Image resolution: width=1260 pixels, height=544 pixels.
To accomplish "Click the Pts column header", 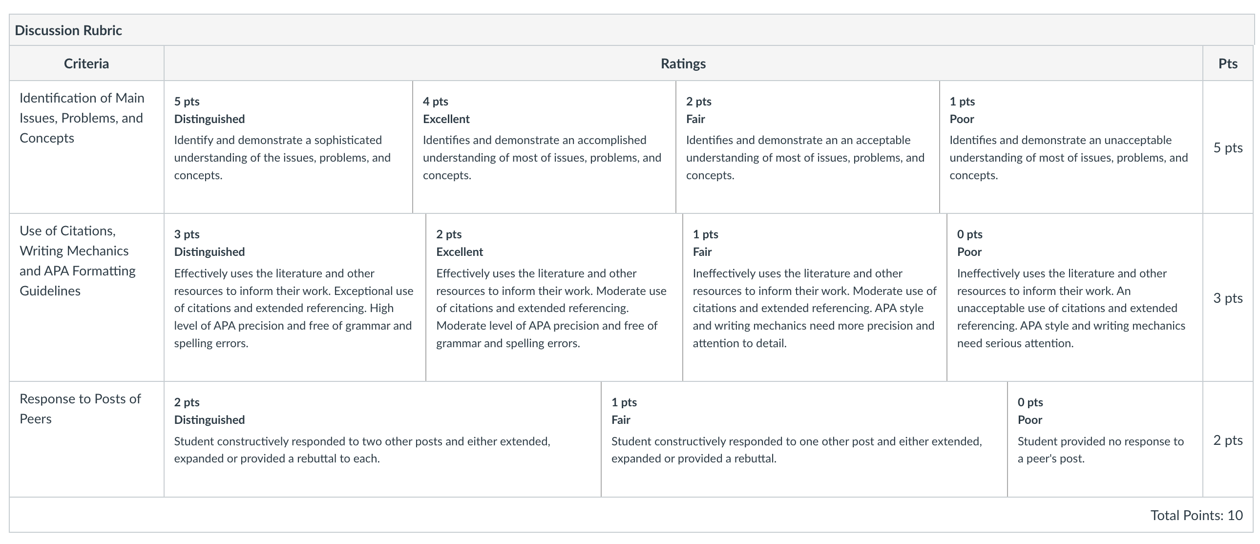I will (x=1228, y=63).
